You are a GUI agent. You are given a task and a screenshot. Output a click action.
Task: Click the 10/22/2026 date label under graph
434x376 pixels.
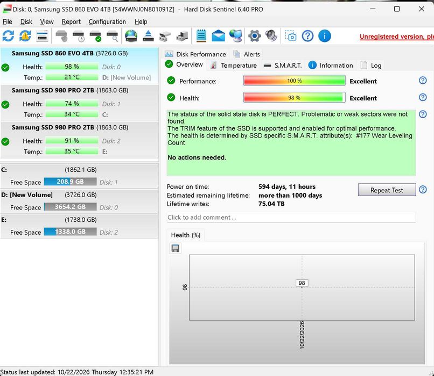(302, 335)
